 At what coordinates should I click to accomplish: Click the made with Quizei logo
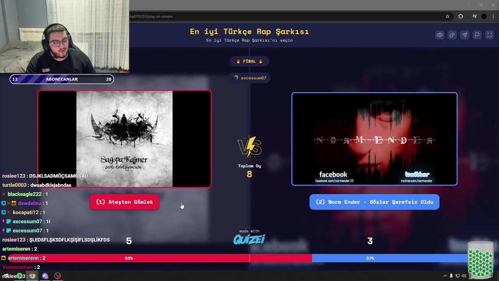pos(249,237)
